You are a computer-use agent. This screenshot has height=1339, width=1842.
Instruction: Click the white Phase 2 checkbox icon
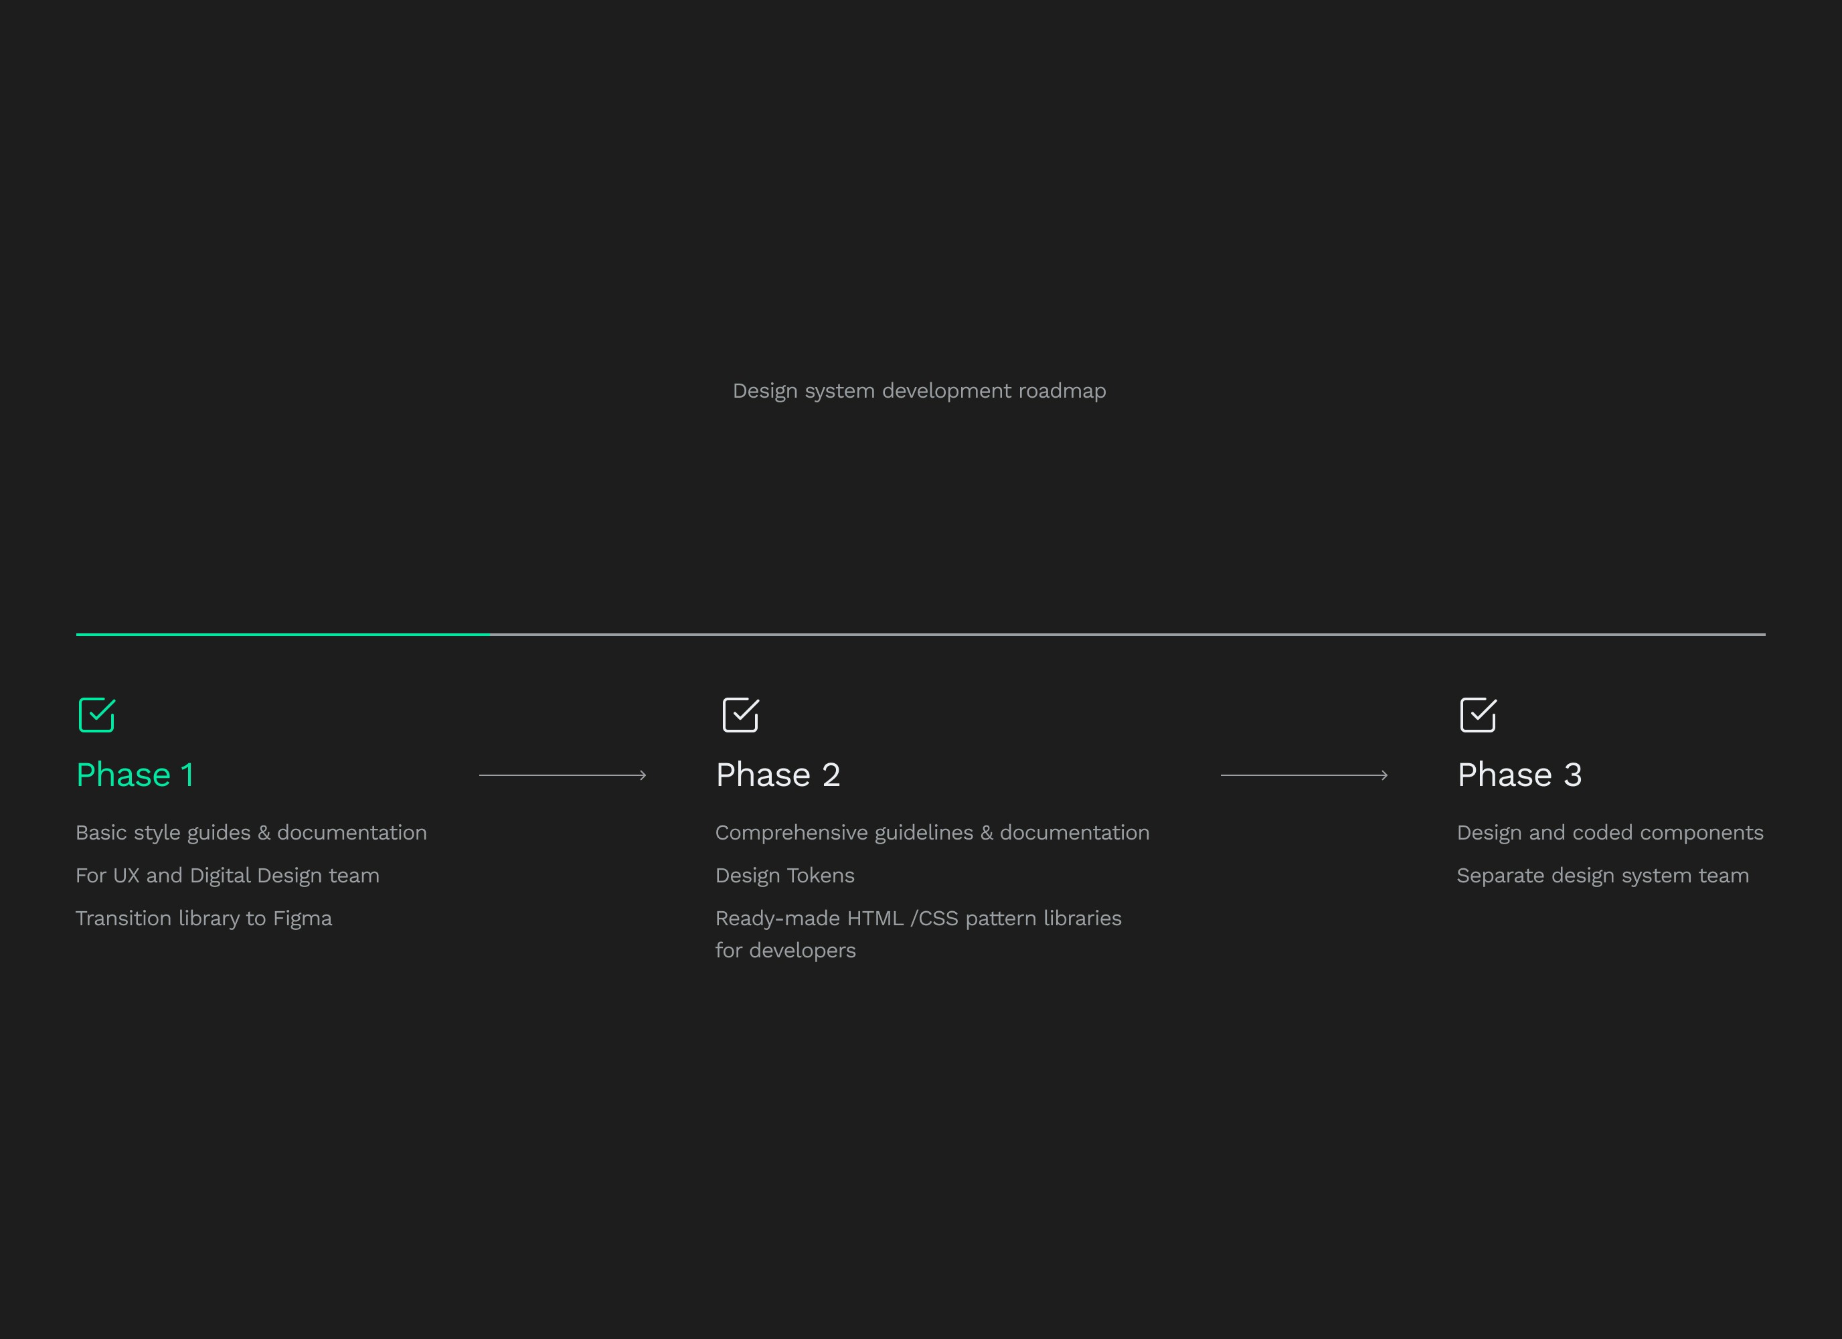[741, 715]
